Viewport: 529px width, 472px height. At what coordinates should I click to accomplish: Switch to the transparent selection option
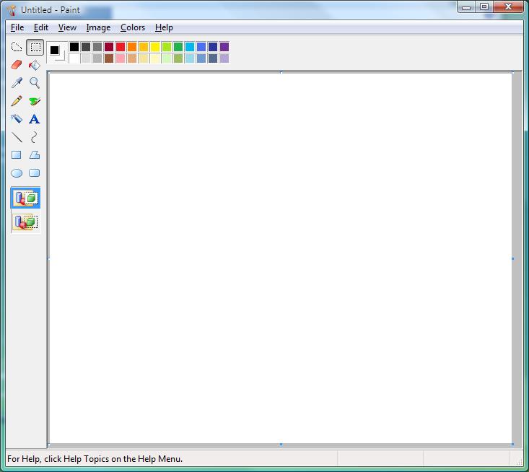coord(26,222)
